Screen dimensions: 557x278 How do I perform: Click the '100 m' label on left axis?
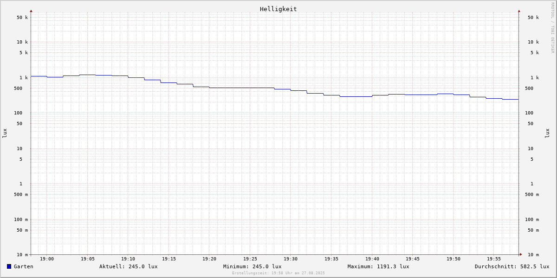(21, 220)
